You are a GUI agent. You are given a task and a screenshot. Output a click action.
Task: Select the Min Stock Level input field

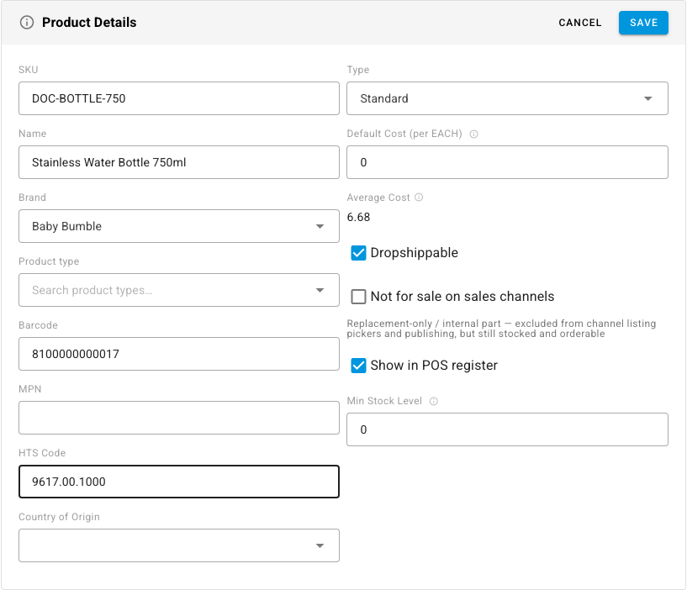pyautogui.click(x=507, y=429)
